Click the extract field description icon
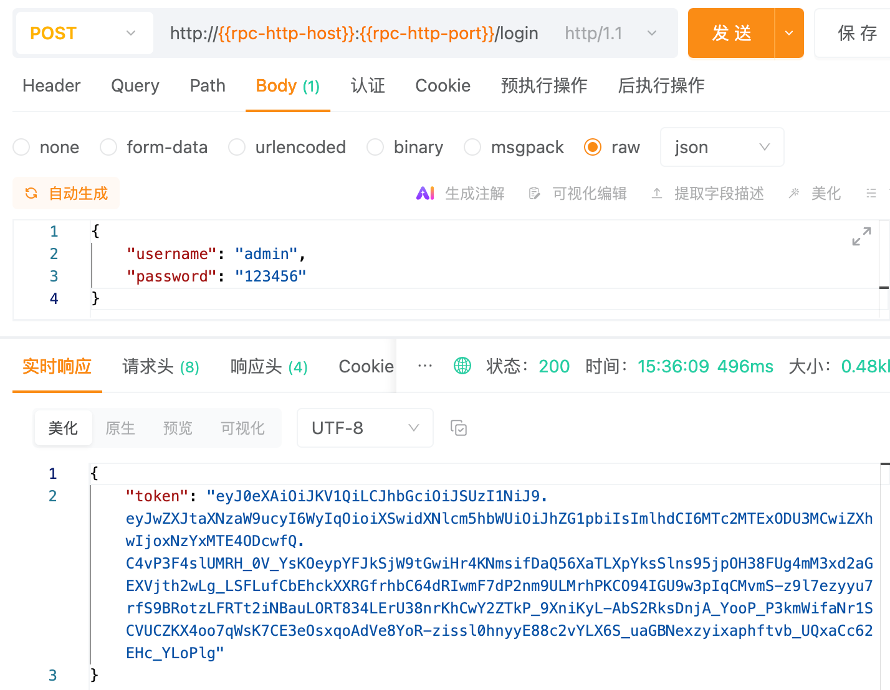The height and width of the screenshot is (690, 890). [657, 194]
